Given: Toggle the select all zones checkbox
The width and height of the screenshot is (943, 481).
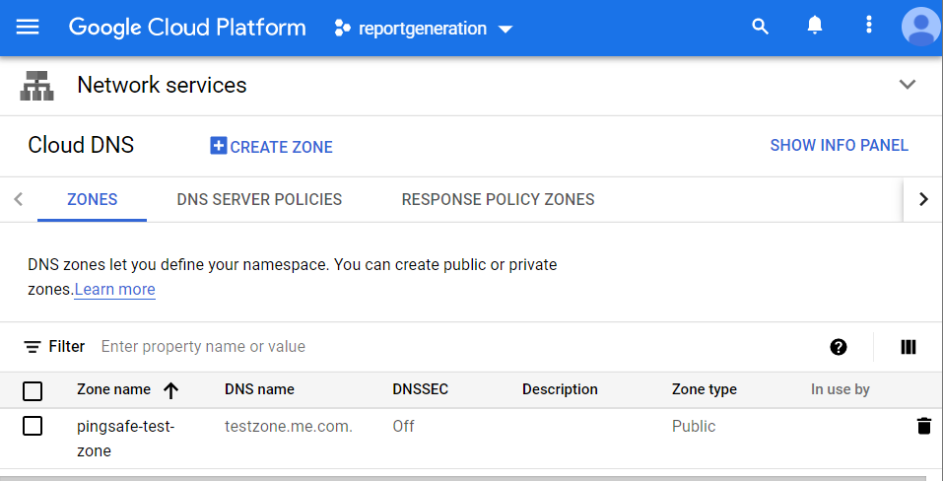Looking at the screenshot, I should coord(33,390).
